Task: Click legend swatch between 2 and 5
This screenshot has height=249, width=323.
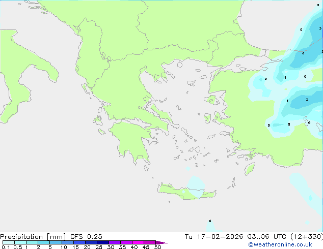Action: pyautogui.click(x=44, y=242)
